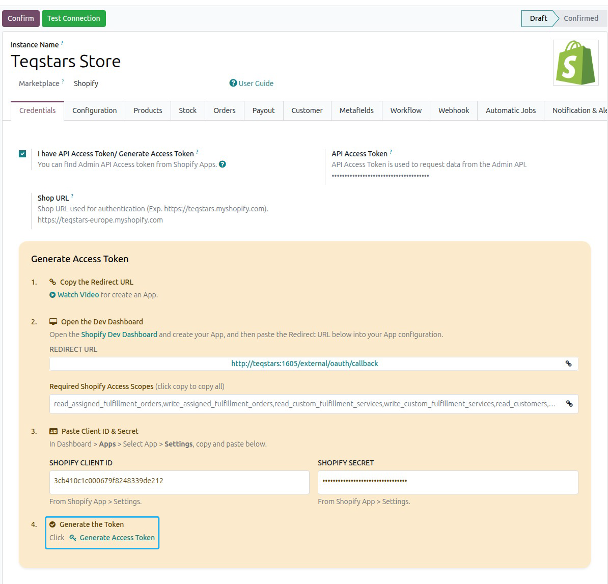Screen dimensions: 608x584
Task: Open the Configuration tab
Action: 95,110
